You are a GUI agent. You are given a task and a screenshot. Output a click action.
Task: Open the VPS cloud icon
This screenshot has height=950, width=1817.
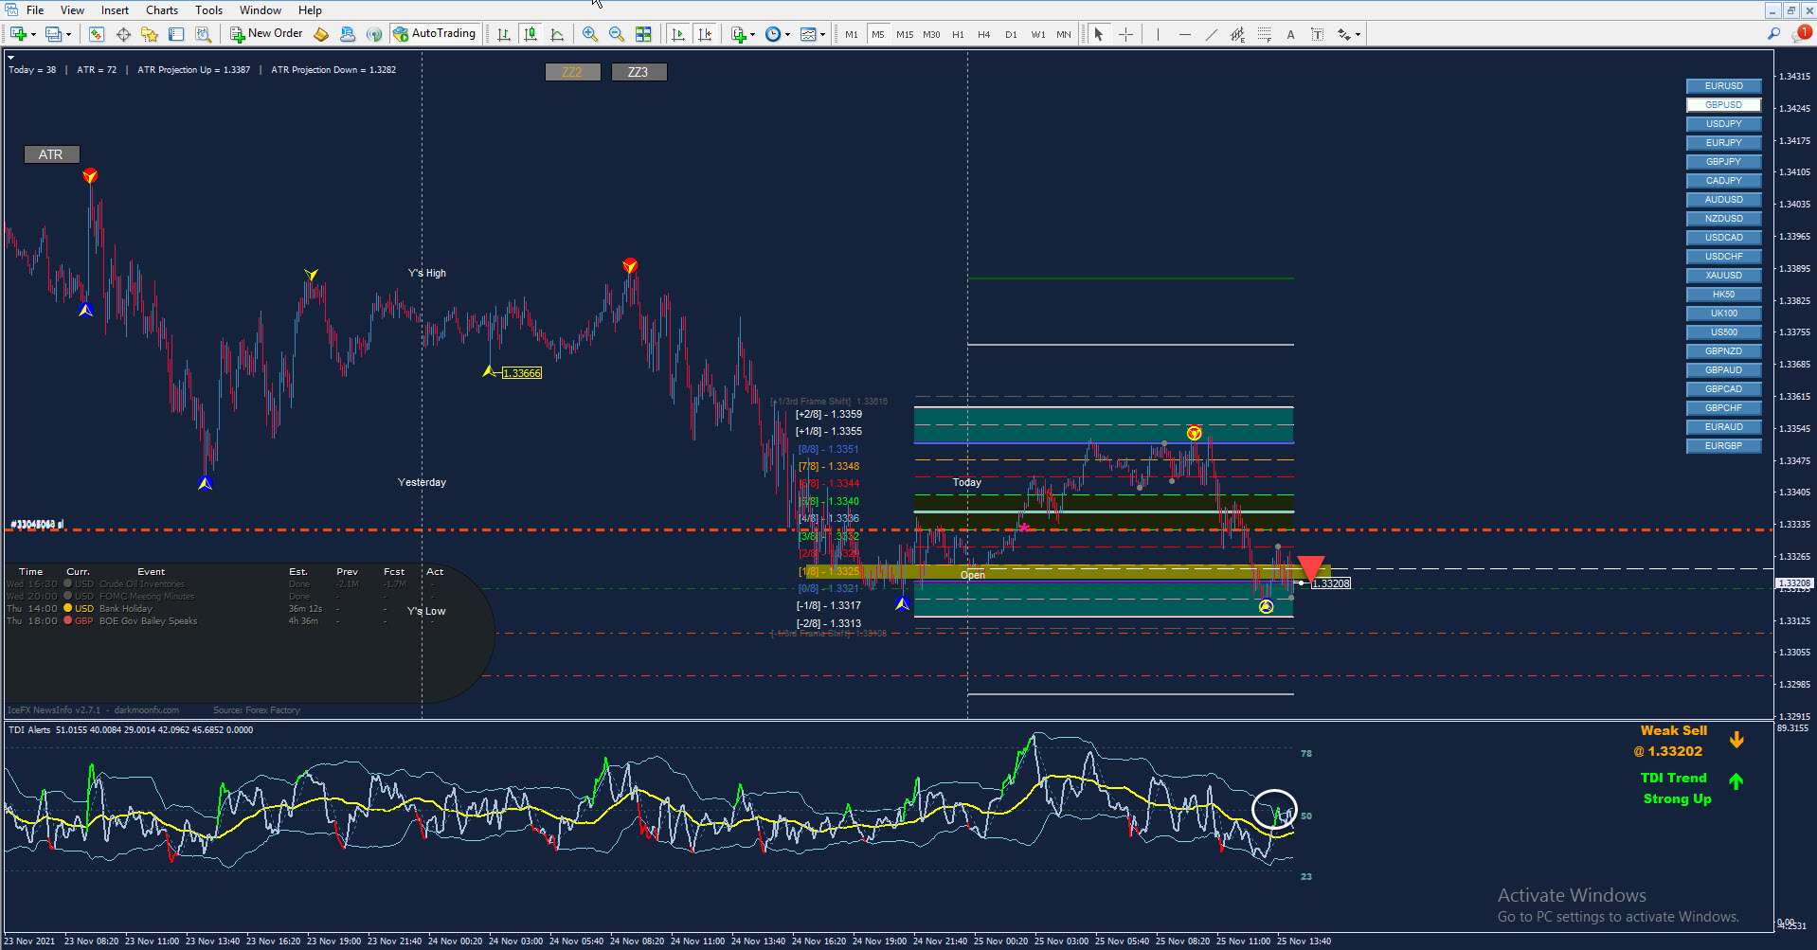click(348, 34)
